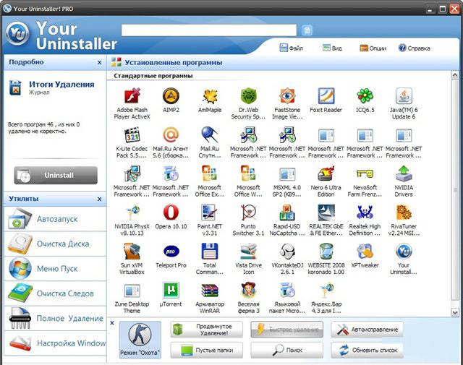
Task: Collapse the Подробно panel
Action: click(x=100, y=62)
